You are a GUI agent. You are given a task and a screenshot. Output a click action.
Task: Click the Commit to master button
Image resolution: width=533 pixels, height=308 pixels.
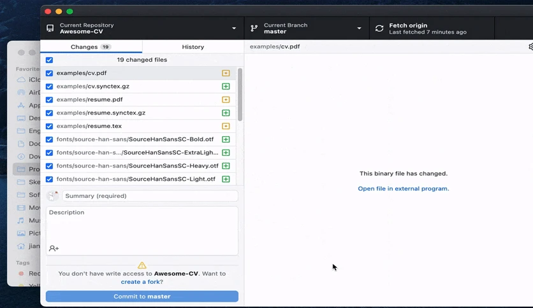pos(142,296)
